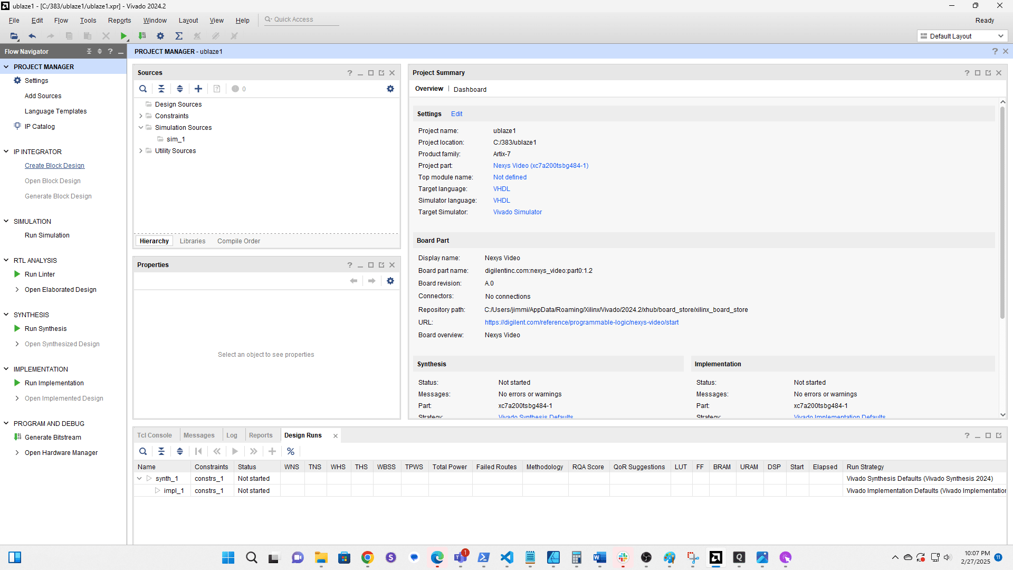This screenshot has width=1013, height=570.
Task: Search in the Design Runs panel
Action: [x=143, y=451]
